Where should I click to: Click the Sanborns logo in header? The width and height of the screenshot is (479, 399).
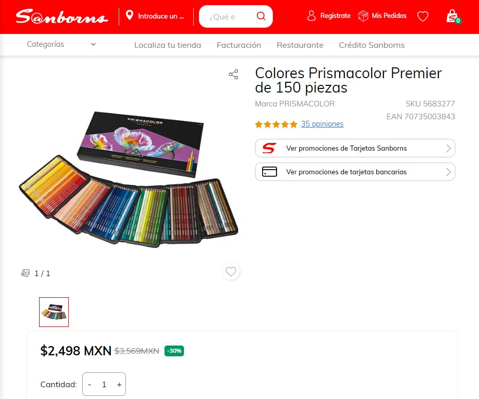62,16
